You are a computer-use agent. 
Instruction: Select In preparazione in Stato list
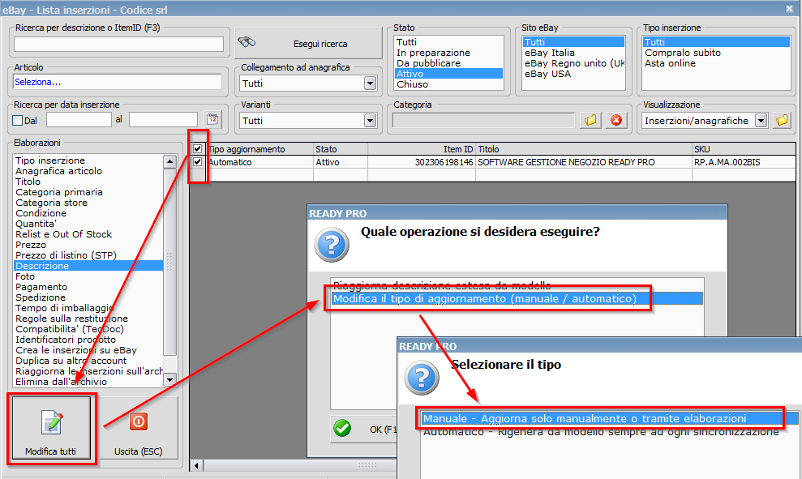click(x=448, y=53)
